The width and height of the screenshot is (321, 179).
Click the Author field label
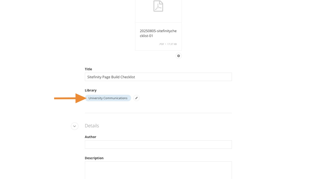[90, 137]
